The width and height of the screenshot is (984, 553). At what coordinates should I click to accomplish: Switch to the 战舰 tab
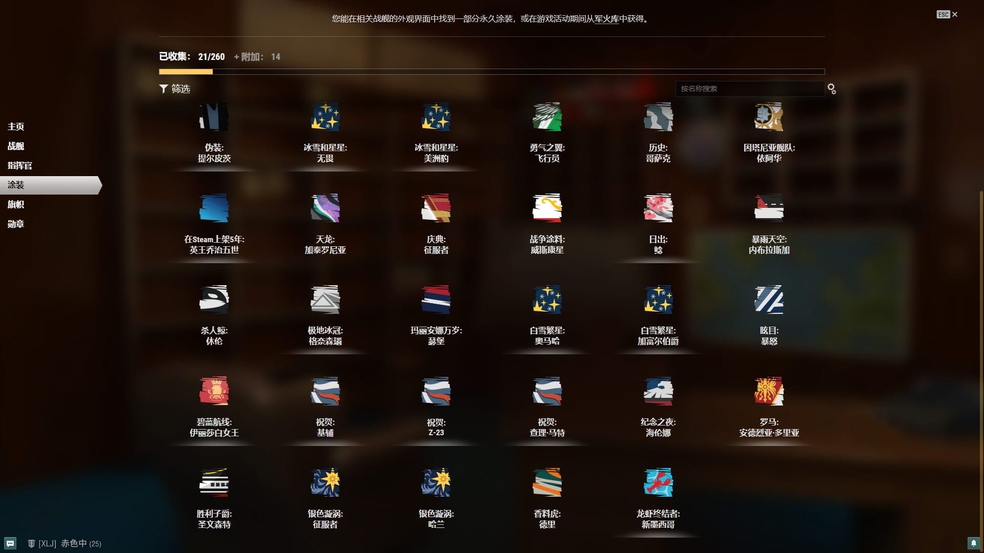pos(16,146)
